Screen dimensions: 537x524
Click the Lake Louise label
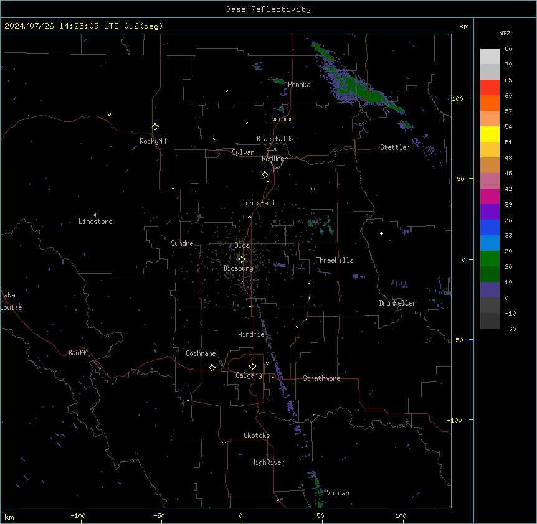11,301
